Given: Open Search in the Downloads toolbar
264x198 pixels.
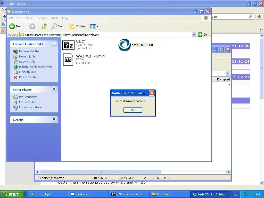Looking at the screenshot, I should click(x=59, y=26).
